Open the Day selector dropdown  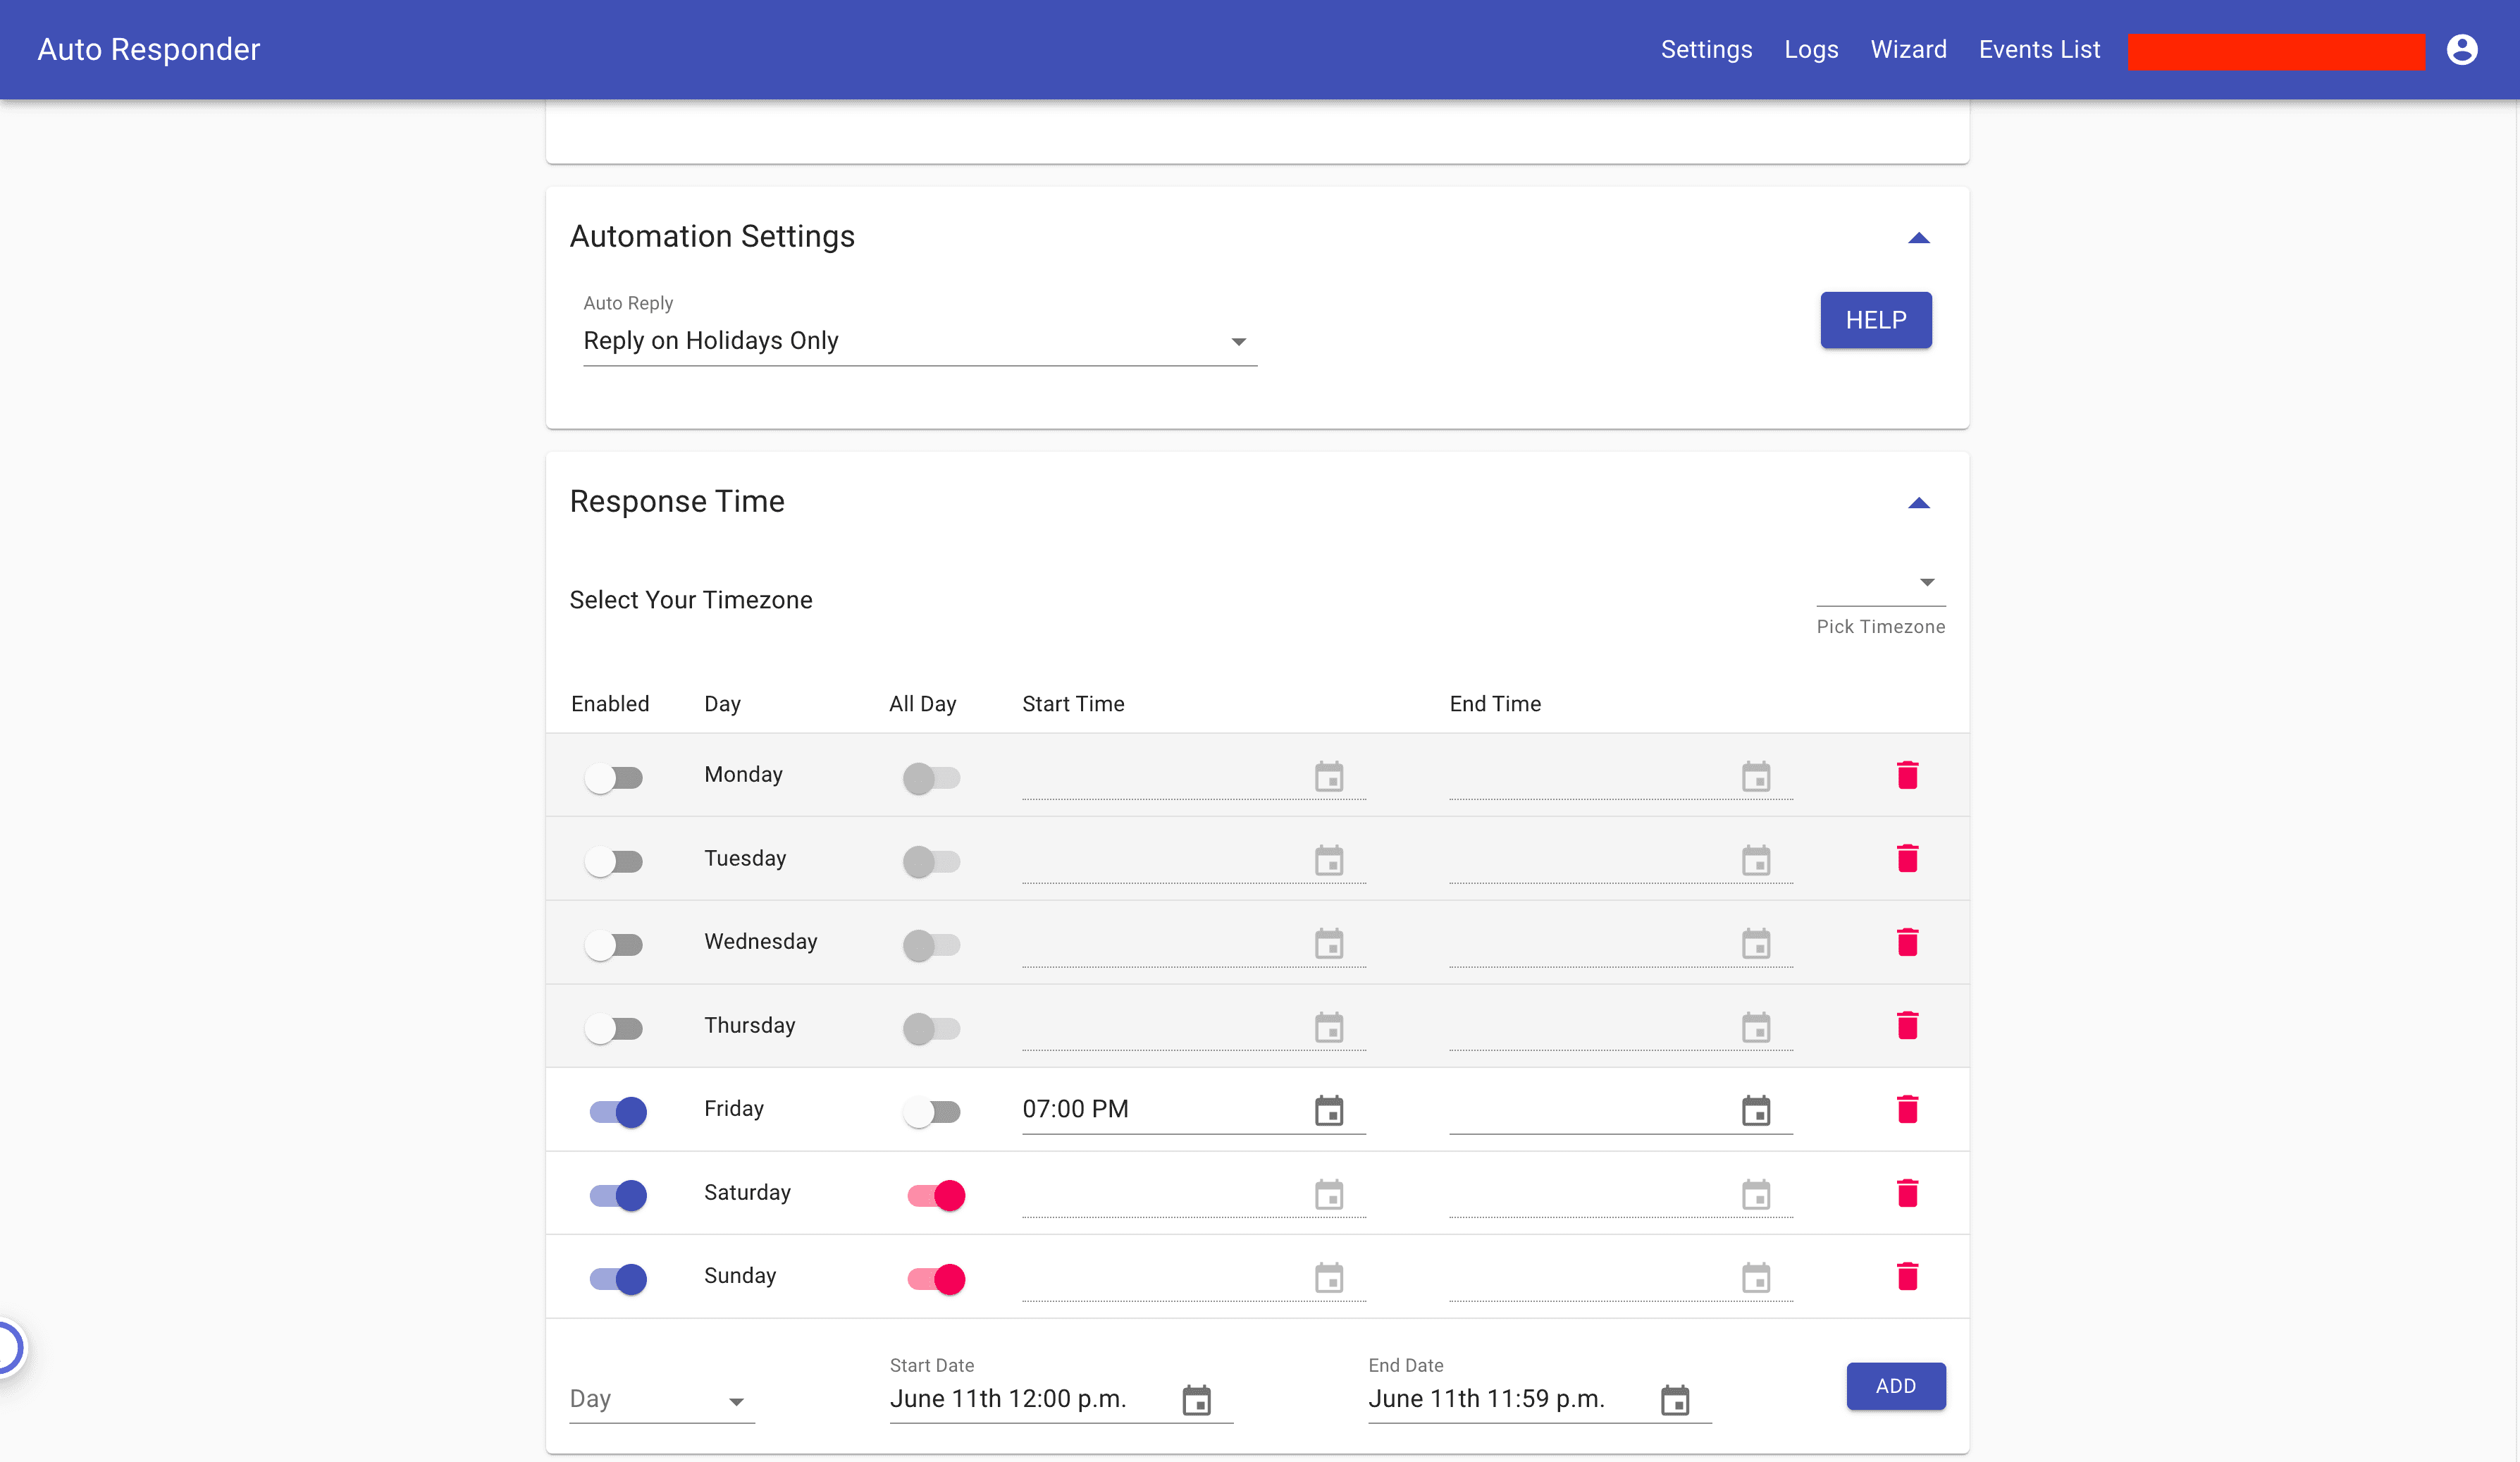(x=661, y=1399)
